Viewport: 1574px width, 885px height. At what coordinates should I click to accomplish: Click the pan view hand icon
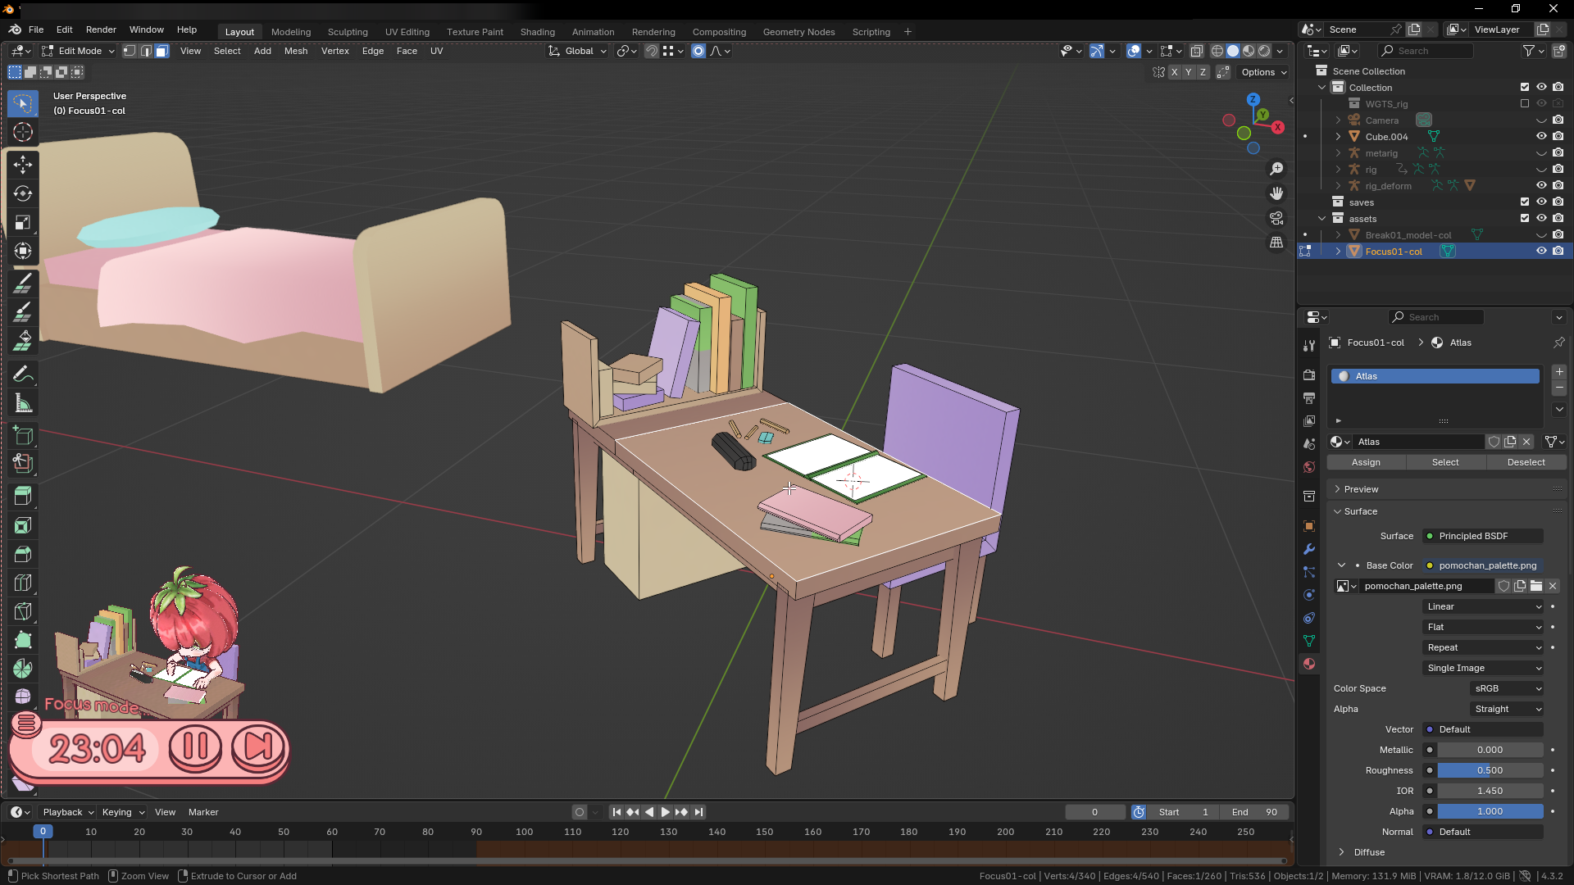coord(1276,193)
